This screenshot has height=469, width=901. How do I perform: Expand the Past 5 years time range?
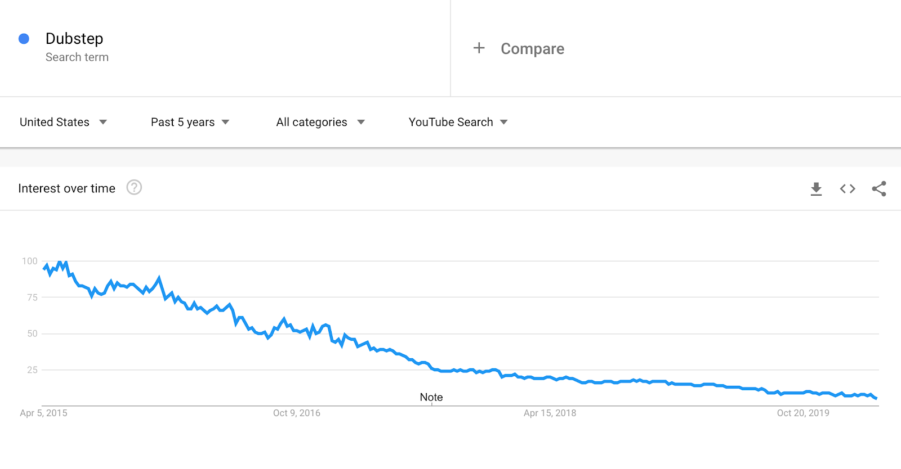pyautogui.click(x=190, y=122)
